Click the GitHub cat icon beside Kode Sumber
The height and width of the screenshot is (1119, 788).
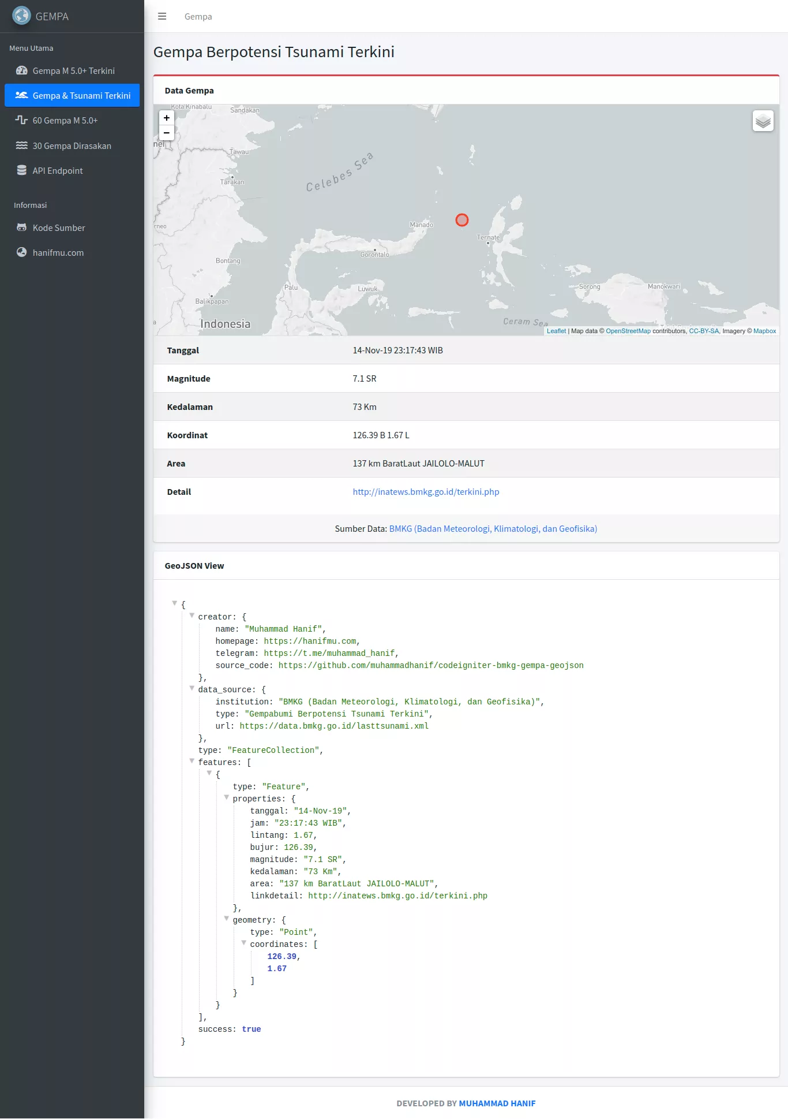22,227
